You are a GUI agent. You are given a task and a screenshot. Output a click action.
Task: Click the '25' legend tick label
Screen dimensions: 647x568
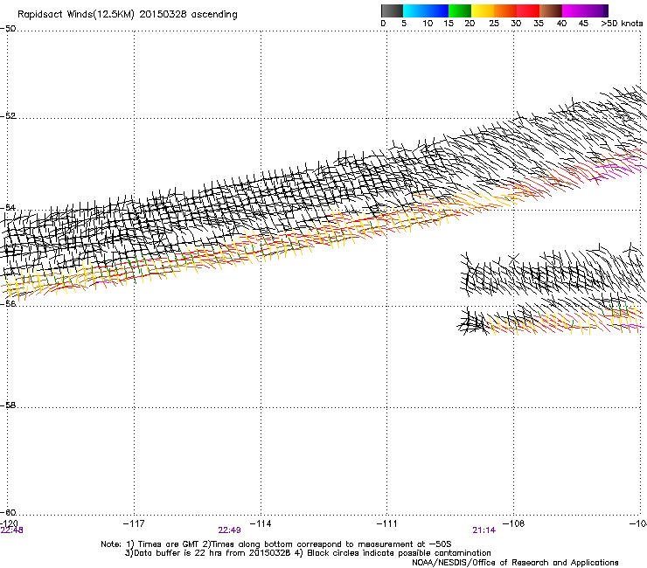[x=494, y=24]
